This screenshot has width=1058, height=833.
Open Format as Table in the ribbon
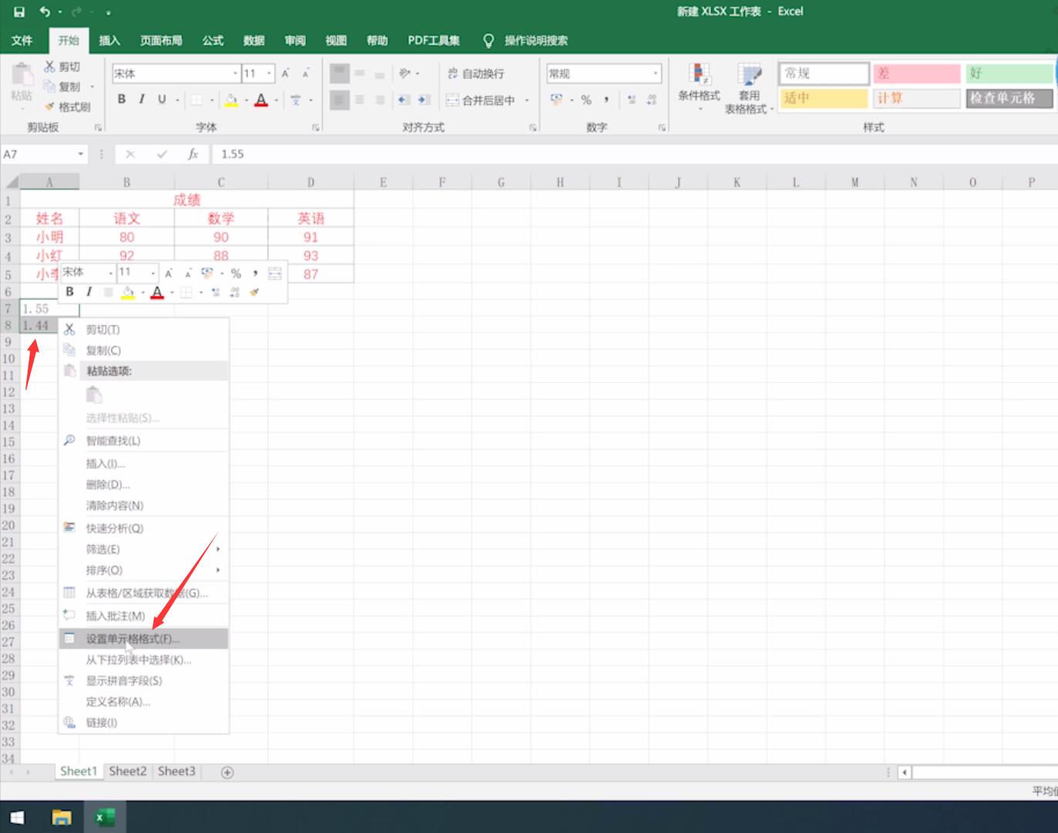tap(749, 88)
